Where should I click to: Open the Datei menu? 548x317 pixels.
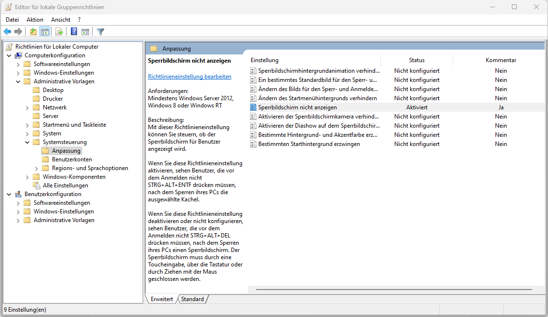[x=12, y=20]
